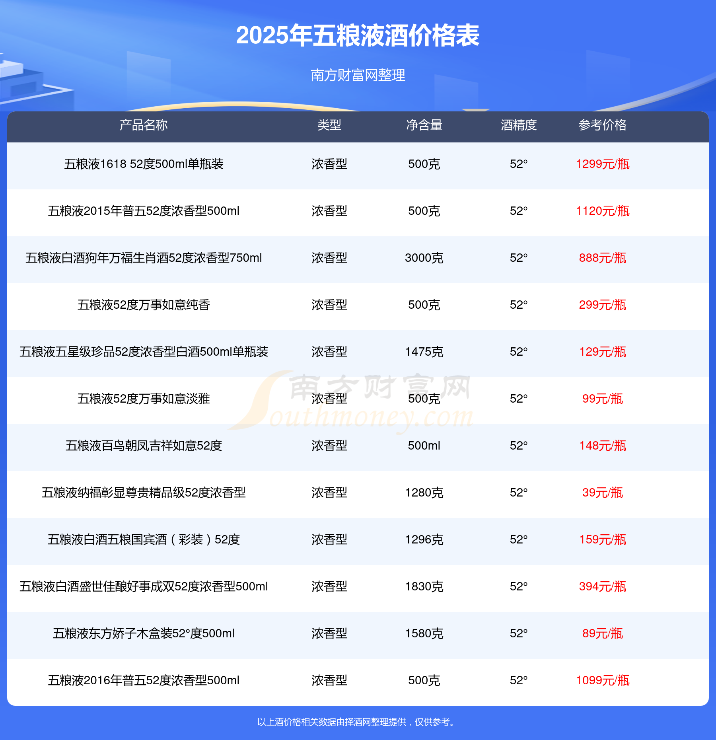Select the 产品名称 column header
716x740 pixels.
point(144,125)
